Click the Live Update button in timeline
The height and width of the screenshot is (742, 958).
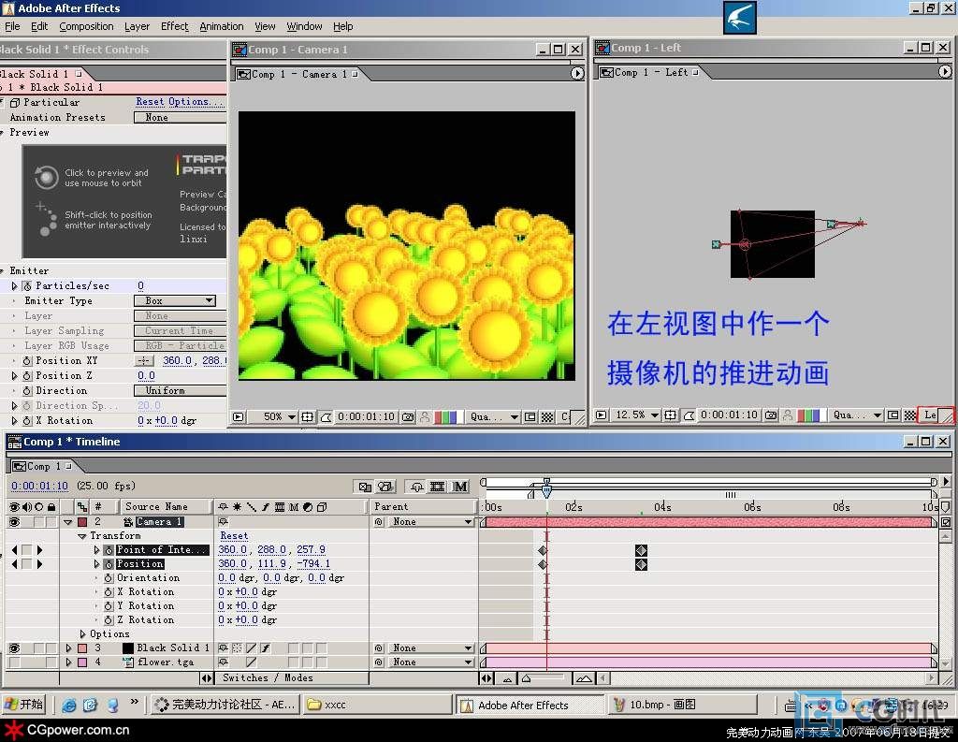pyautogui.click(x=365, y=487)
